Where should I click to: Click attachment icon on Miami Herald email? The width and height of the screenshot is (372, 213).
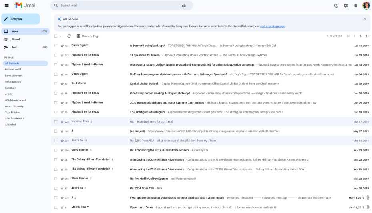368,197
